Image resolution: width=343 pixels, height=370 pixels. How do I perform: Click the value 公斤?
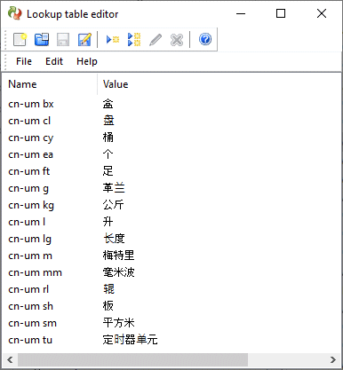click(x=114, y=205)
